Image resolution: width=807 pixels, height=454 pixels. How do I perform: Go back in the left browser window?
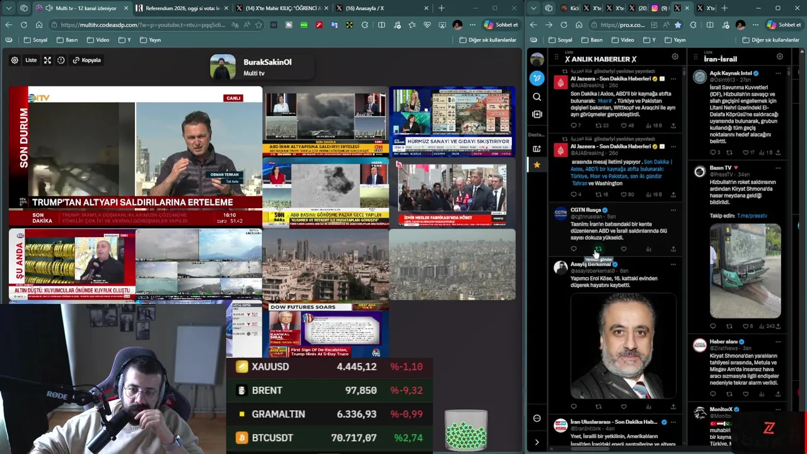(x=9, y=25)
